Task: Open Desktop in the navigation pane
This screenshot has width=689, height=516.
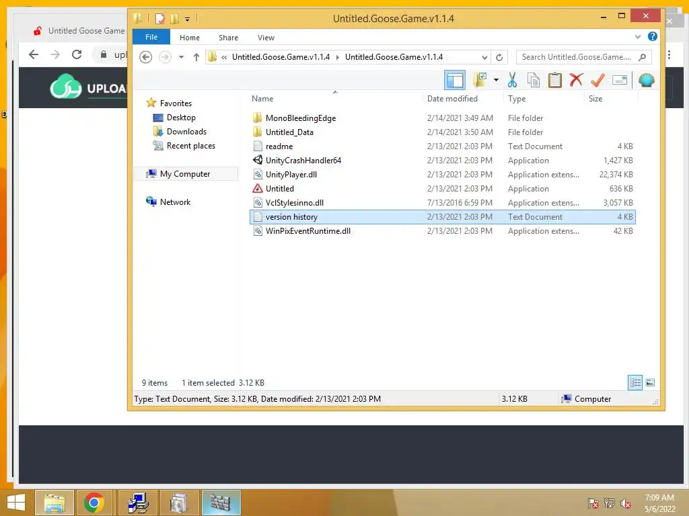Action: click(181, 118)
